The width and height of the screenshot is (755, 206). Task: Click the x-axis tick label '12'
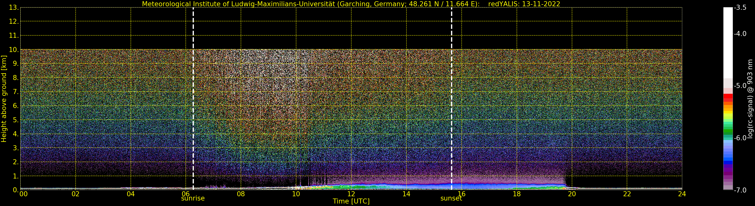coord(351,194)
